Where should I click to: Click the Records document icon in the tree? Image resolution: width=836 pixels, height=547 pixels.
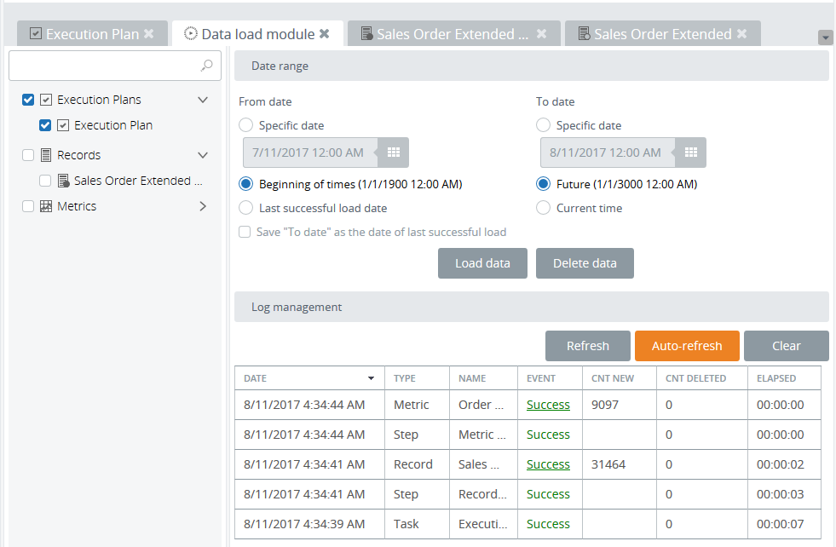(46, 155)
